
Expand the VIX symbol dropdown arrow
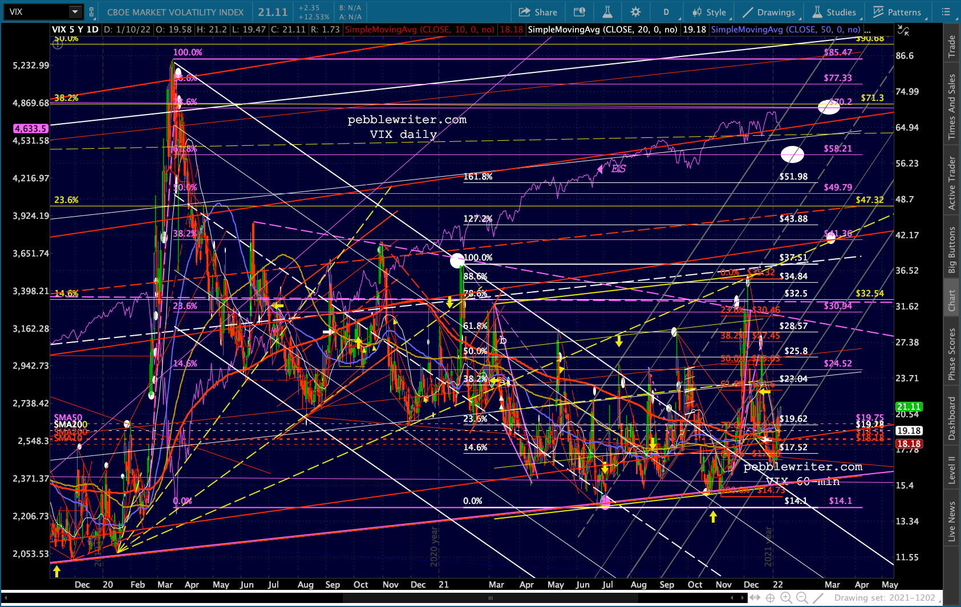pos(75,12)
